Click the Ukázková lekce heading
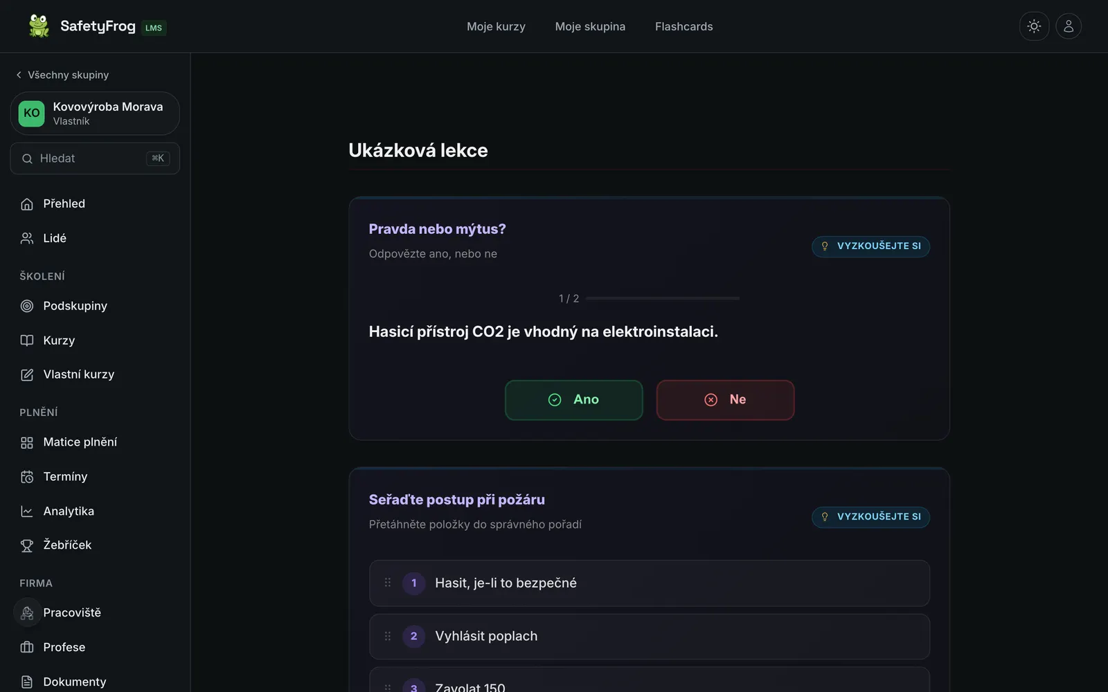The image size is (1108, 692). click(418, 150)
